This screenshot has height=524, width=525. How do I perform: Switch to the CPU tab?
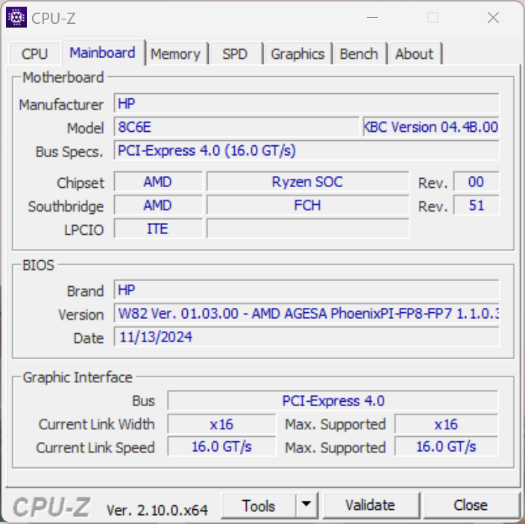(35, 54)
